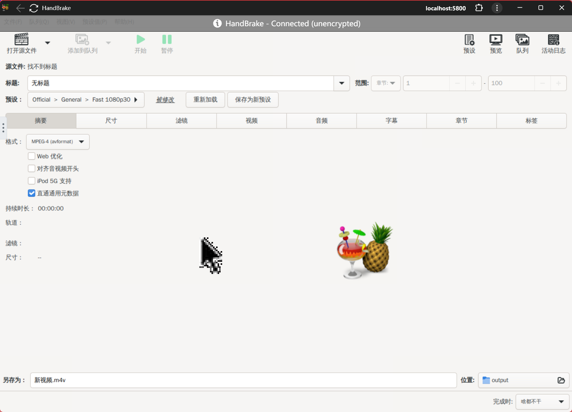Expand the title dropdown arrow

click(342, 83)
